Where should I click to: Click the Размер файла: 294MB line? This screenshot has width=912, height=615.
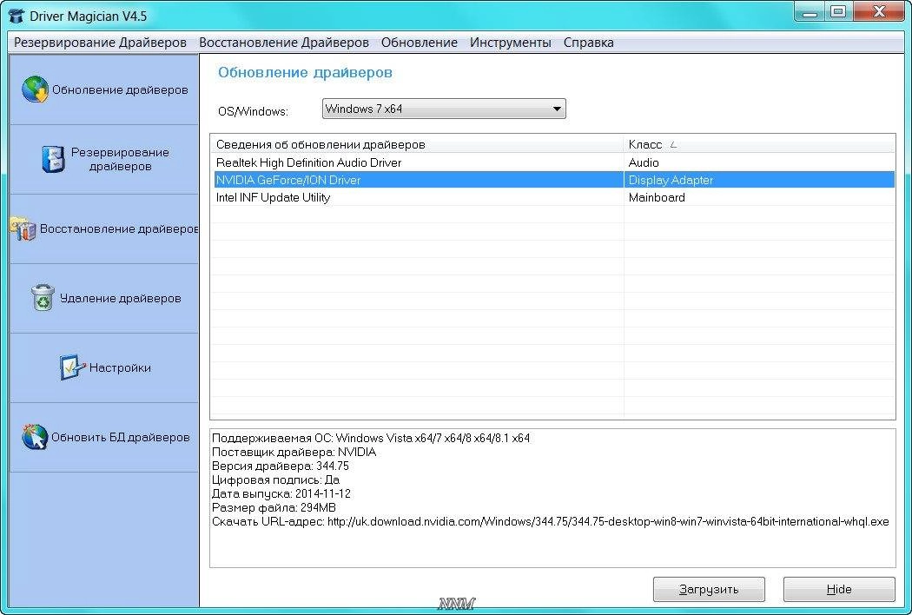click(x=274, y=508)
